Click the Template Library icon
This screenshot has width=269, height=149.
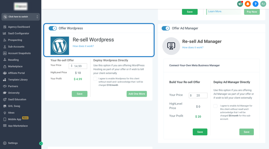coord(5,79)
